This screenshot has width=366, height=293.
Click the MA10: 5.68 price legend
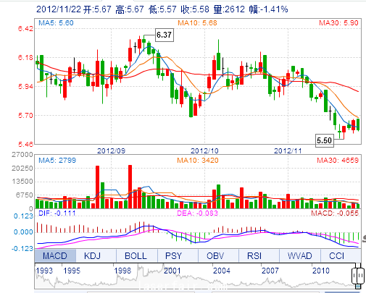click(x=197, y=23)
